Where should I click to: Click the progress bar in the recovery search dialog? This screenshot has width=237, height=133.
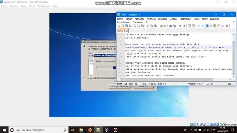(x=106, y=68)
